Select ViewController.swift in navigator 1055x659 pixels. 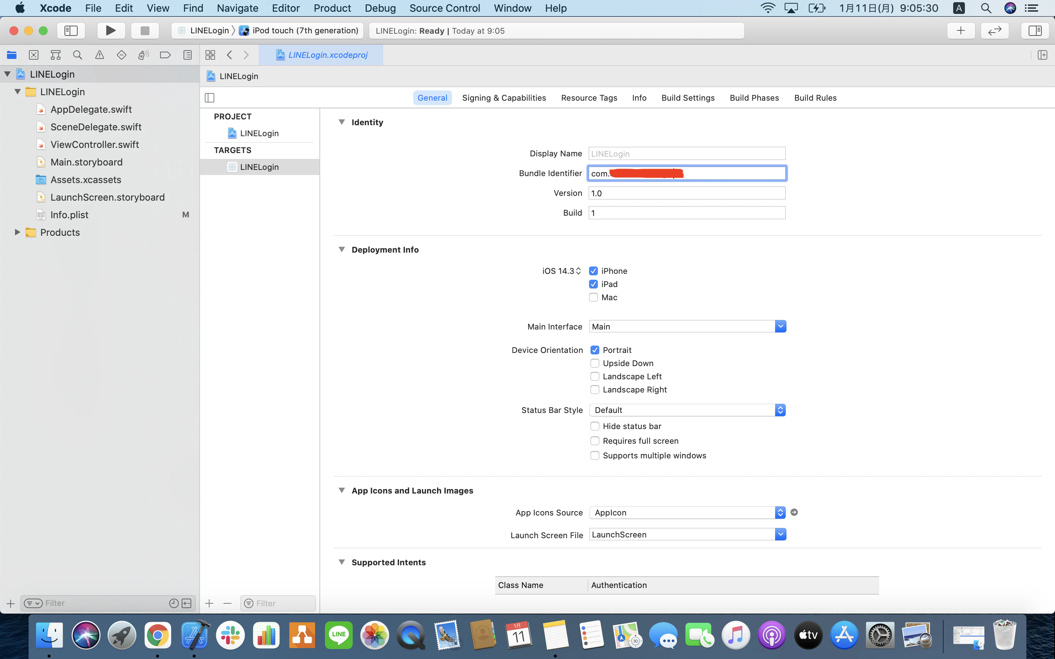tap(95, 145)
